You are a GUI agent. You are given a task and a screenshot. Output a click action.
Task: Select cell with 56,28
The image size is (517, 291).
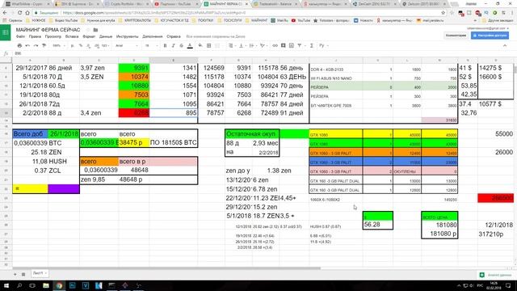tap(377, 225)
